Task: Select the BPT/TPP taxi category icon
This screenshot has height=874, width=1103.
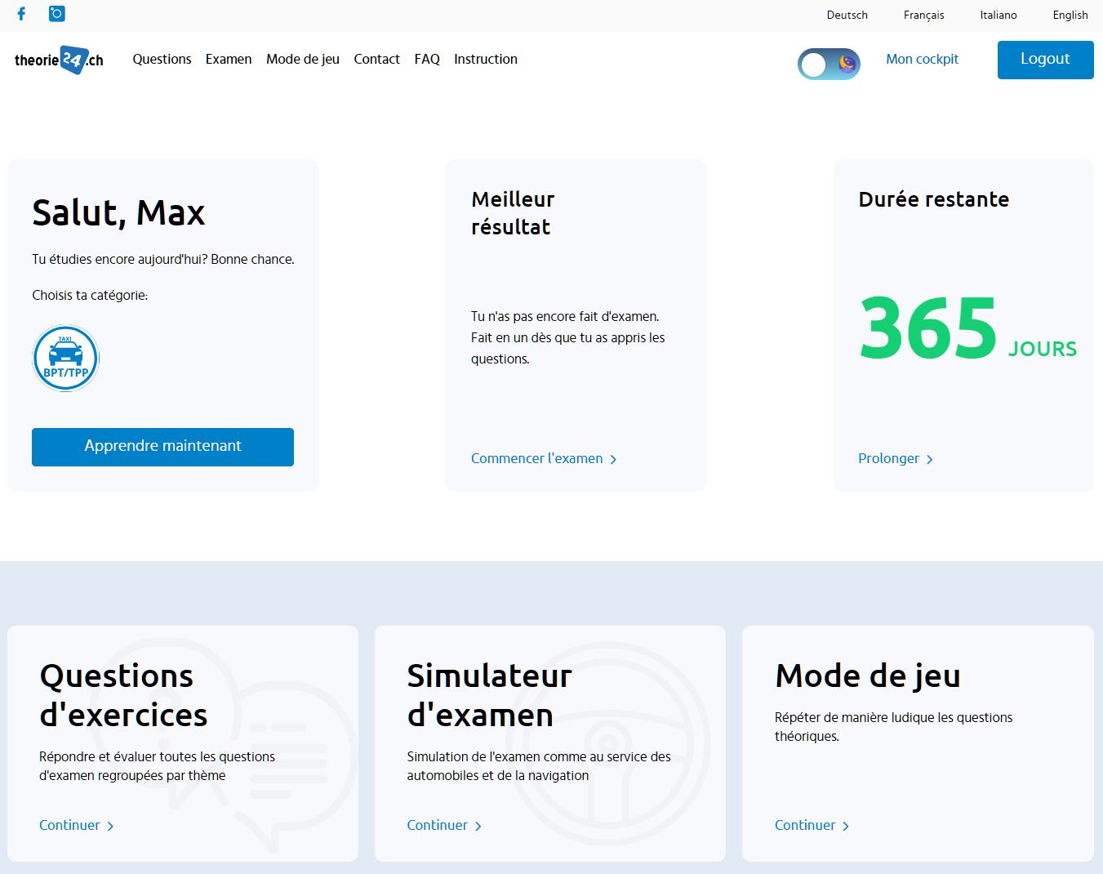Action: (65, 358)
